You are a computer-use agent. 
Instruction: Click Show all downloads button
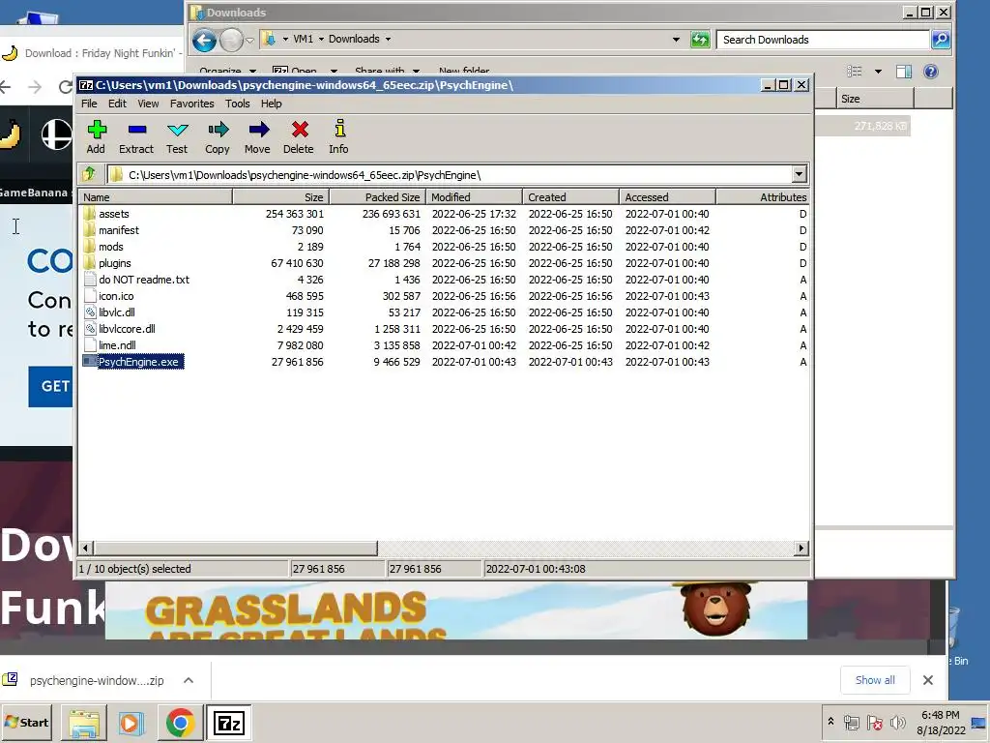point(875,680)
